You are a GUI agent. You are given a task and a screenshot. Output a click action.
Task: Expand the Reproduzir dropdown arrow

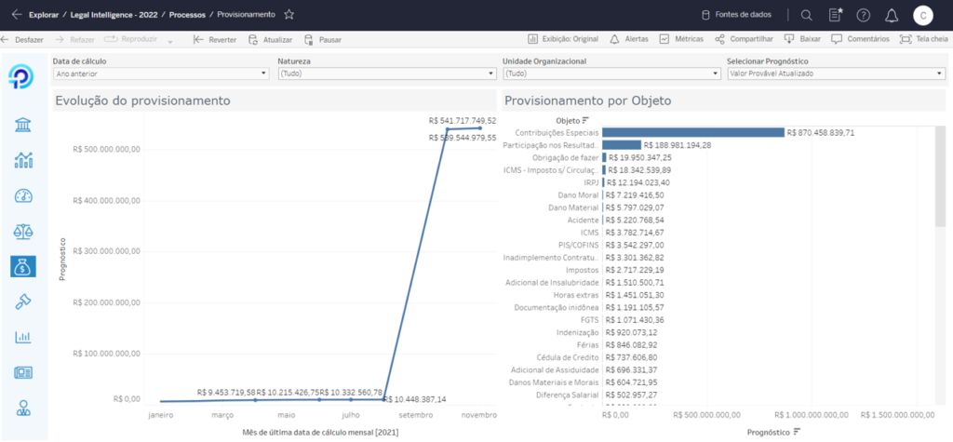170,41
